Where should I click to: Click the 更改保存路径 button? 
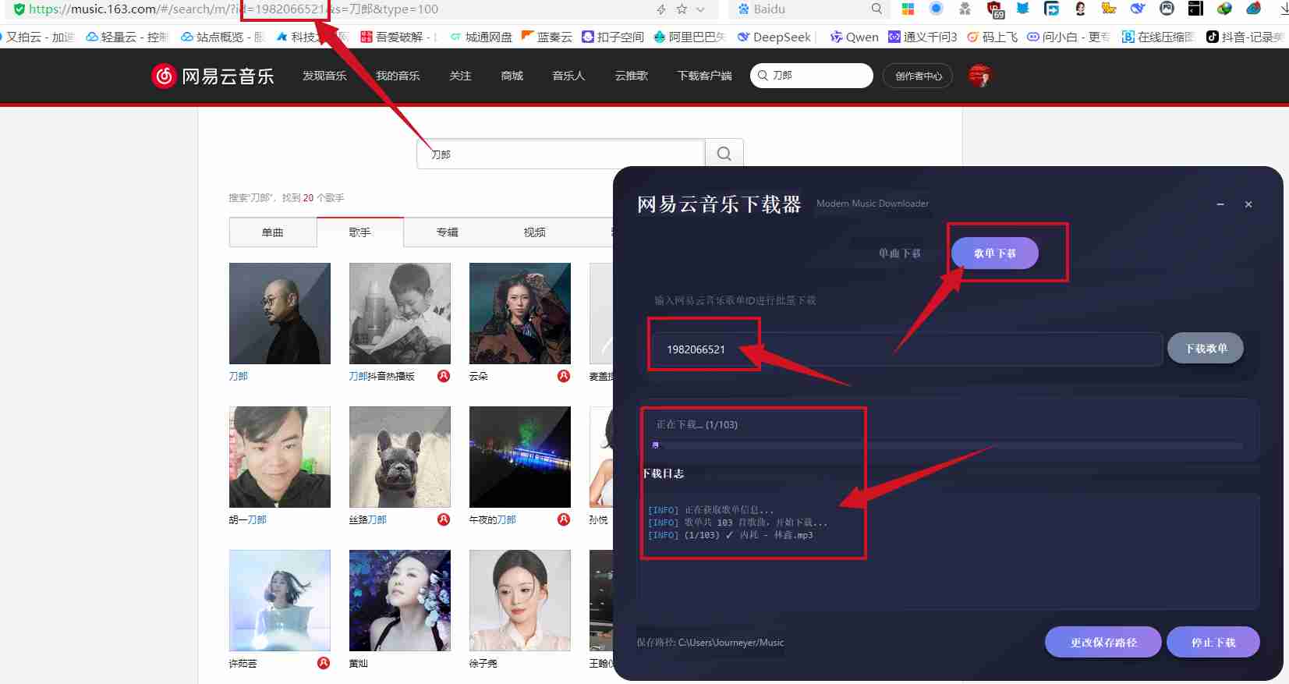pyautogui.click(x=1103, y=643)
